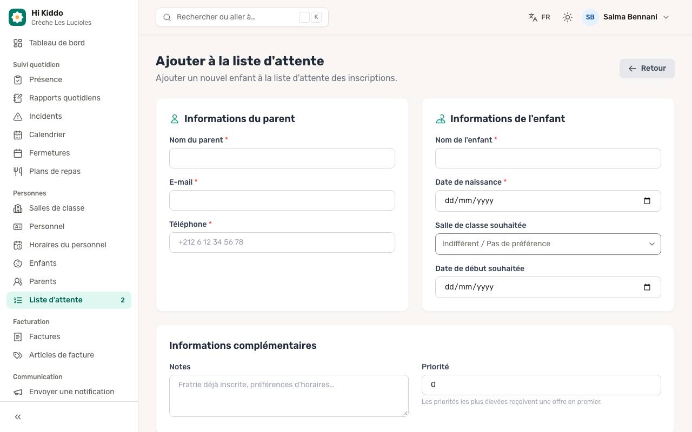Go to Plans de repas
Viewport: 692px width, 432px height.
tap(69, 172)
